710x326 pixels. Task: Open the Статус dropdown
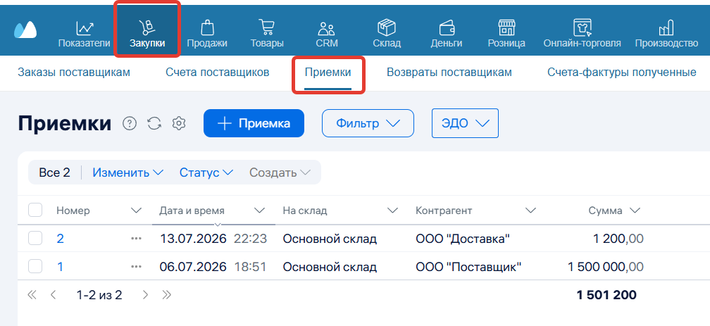206,173
